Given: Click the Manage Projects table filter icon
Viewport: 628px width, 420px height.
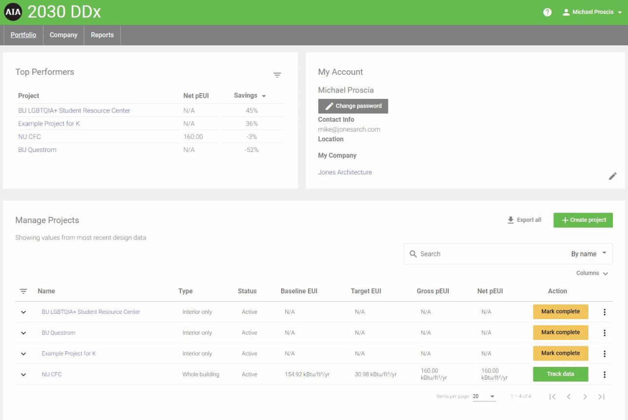Looking at the screenshot, I should point(23,291).
